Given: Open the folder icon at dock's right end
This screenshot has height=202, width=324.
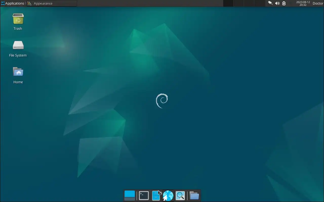Looking at the screenshot, I should pos(194,196).
